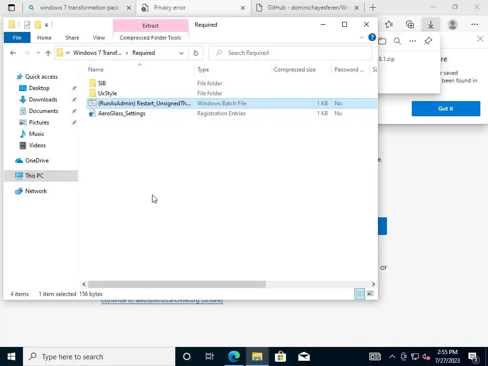This screenshot has height=366, width=488.
Task: Expand the address bar history dropdown
Action: 181,53
